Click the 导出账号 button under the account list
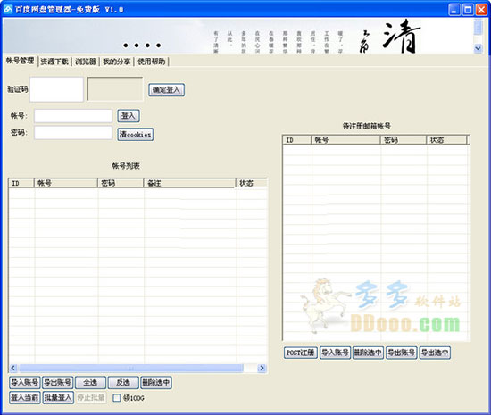Image resolution: width=491 pixels, height=415 pixels. (58, 383)
